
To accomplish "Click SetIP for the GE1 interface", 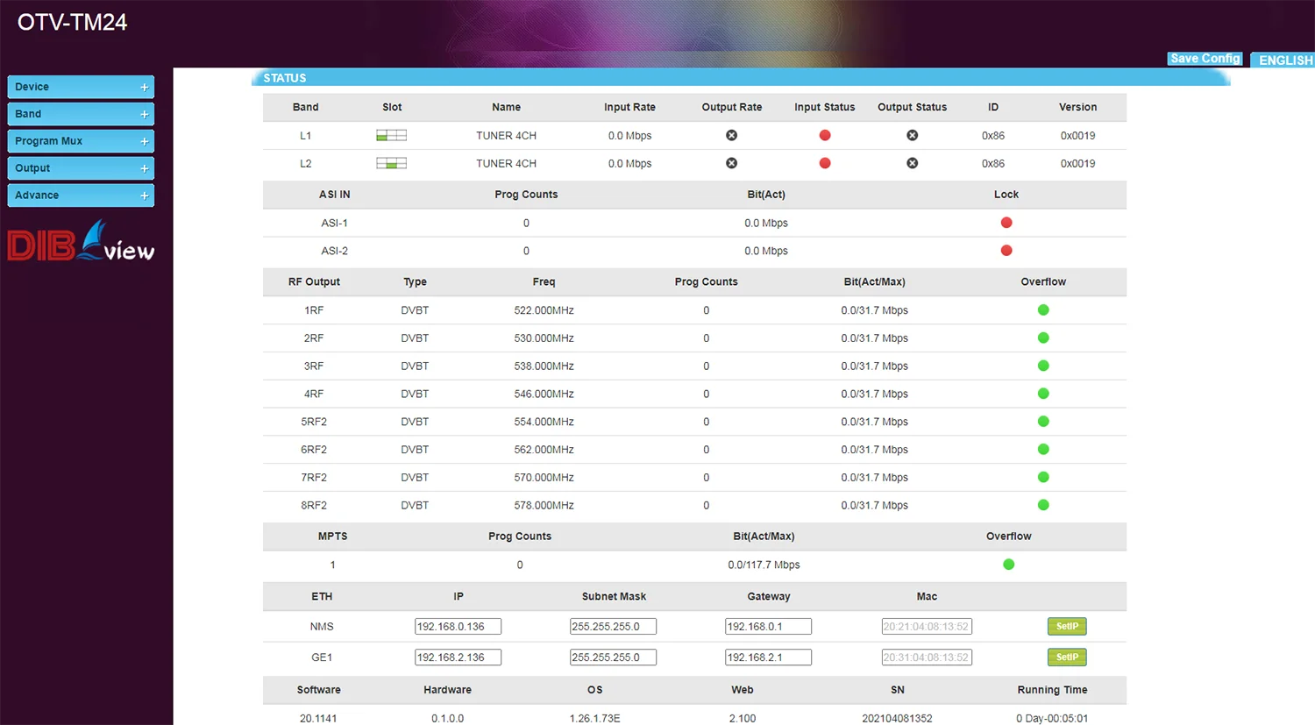I will [1067, 657].
